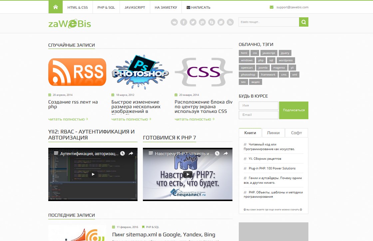Screen dimensions: 373x241
Task: Open the Twitter profile icon
Action: pyautogui.click(x=193, y=22)
